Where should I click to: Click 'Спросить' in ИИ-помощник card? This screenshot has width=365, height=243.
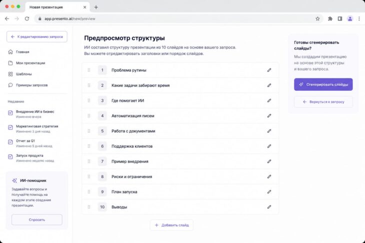coord(37,220)
